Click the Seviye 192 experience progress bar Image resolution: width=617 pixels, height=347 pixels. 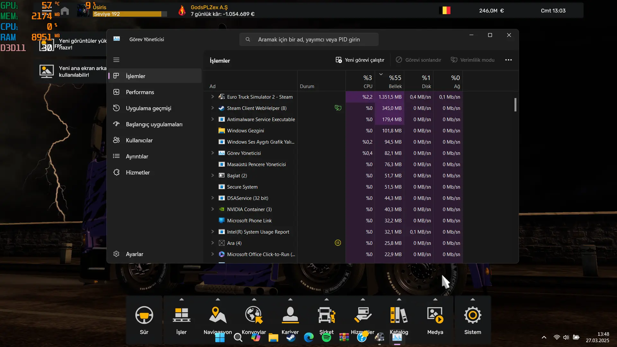point(130,14)
